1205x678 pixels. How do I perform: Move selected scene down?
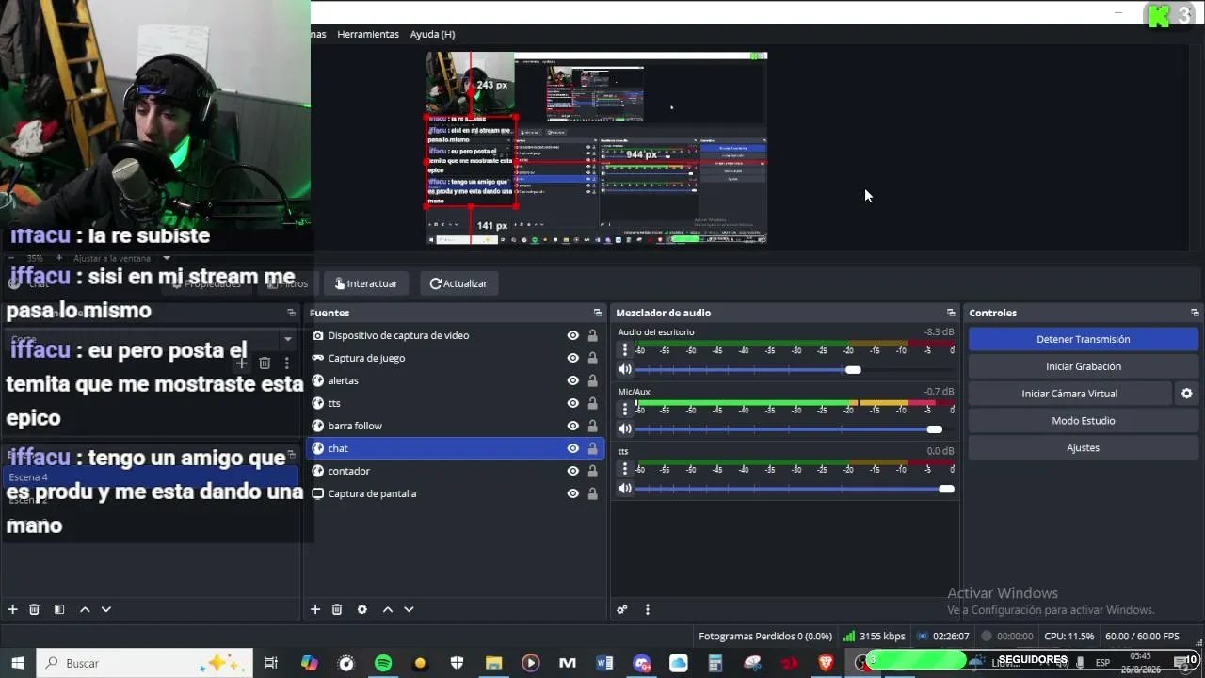pos(105,609)
